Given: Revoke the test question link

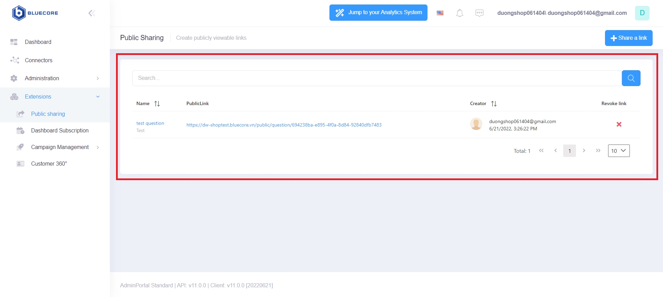Looking at the screenshot, I should click(x=619, y=124).
